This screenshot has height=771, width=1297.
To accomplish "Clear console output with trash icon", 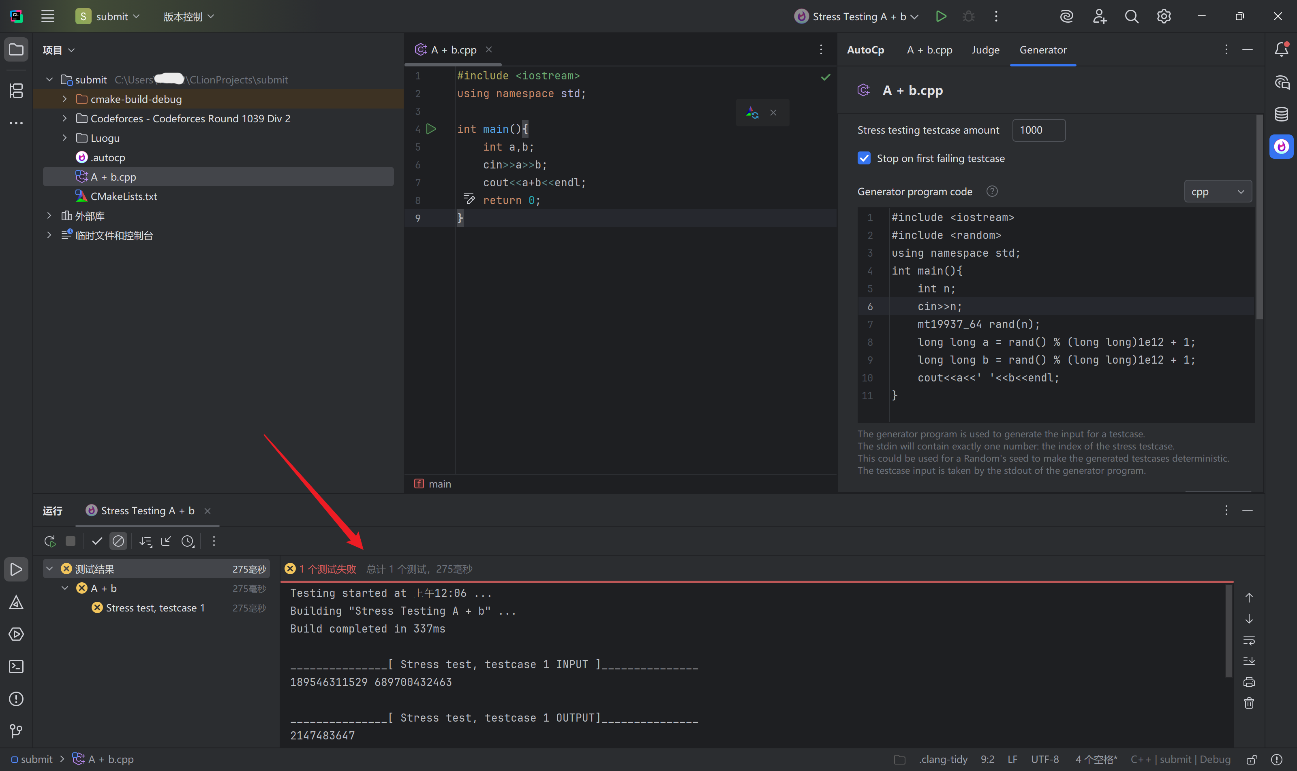I will (x=1249, y=703).
